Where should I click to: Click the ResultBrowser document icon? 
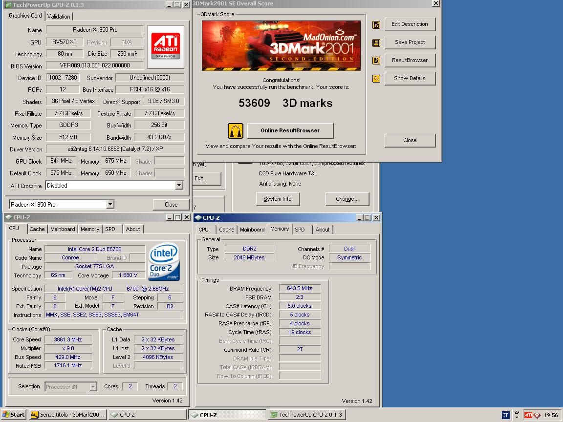[x=376, y=61]
